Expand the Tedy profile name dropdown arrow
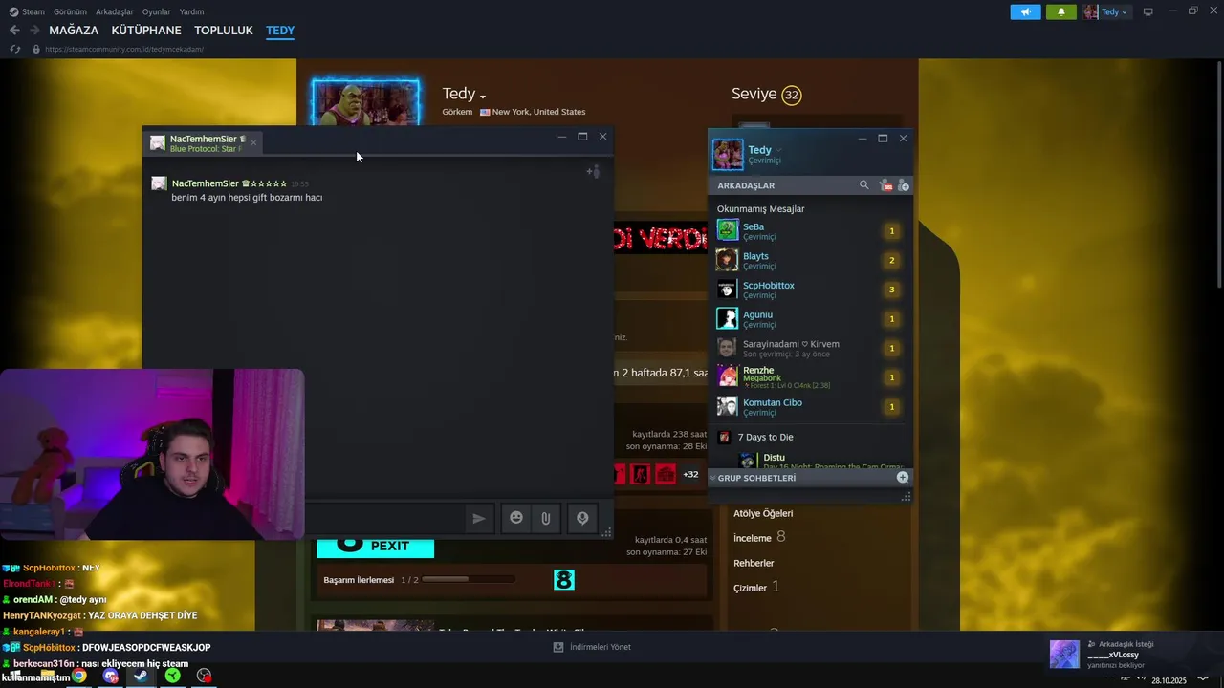Viewport: 1224px width, 688px height. pyautogui.click(x=483, y=97)
